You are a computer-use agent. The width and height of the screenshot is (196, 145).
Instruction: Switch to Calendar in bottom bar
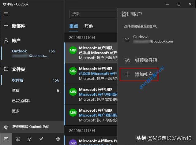pyautogui.click(x=18, y=139)
